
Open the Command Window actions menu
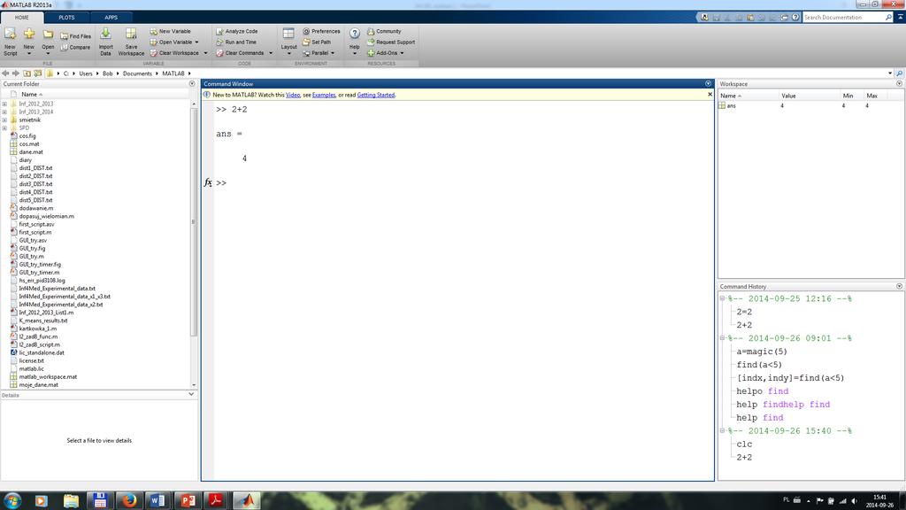click(709, 84)
